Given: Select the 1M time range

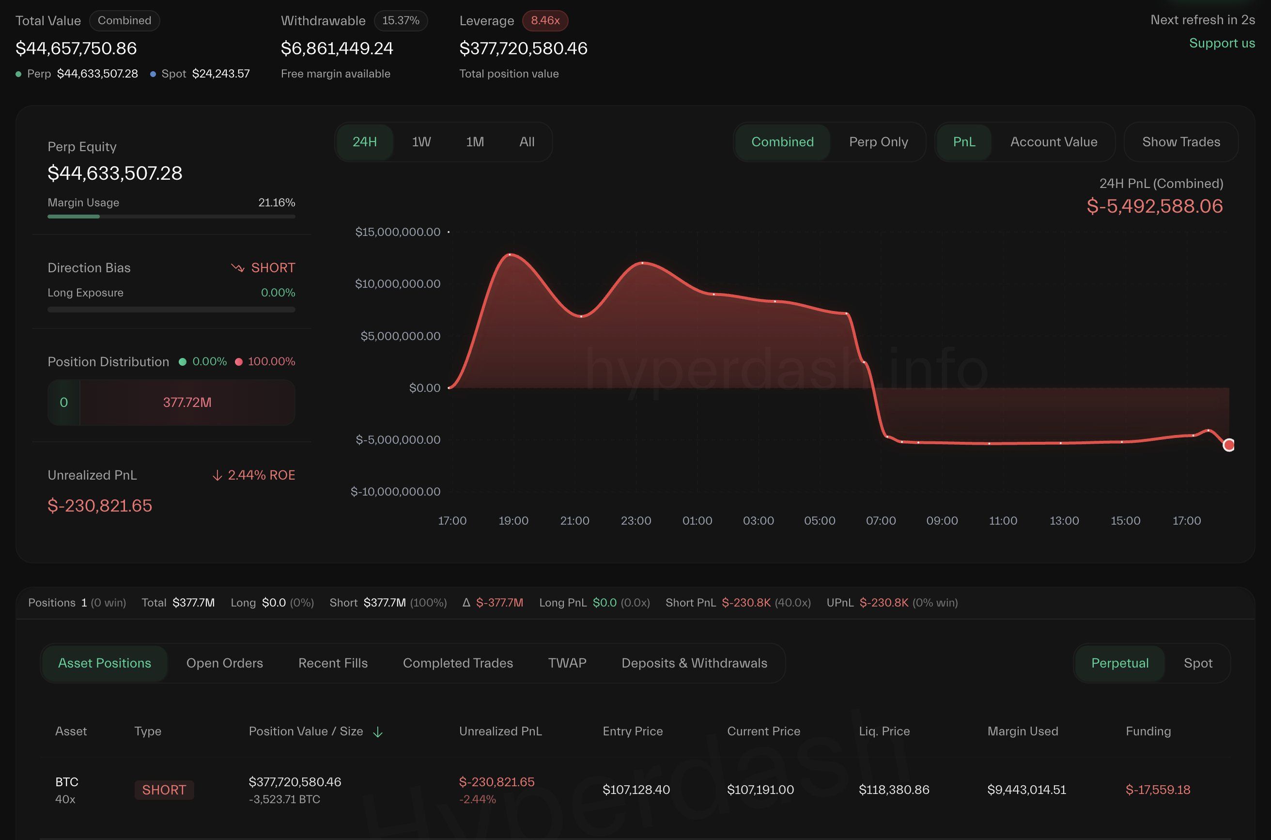Looking at the screenshot, I should click(475, 142).
